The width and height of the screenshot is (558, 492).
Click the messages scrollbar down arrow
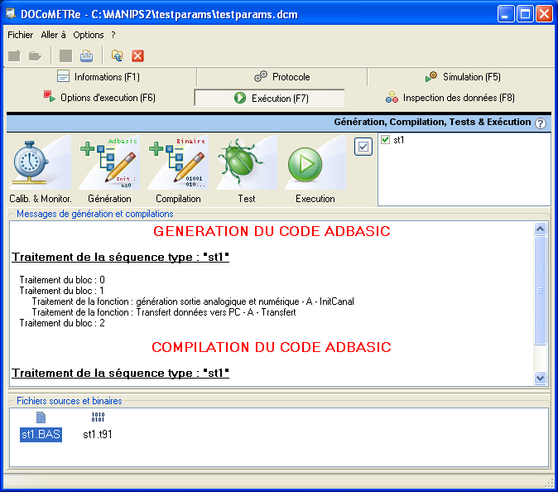tap(541, 378)
